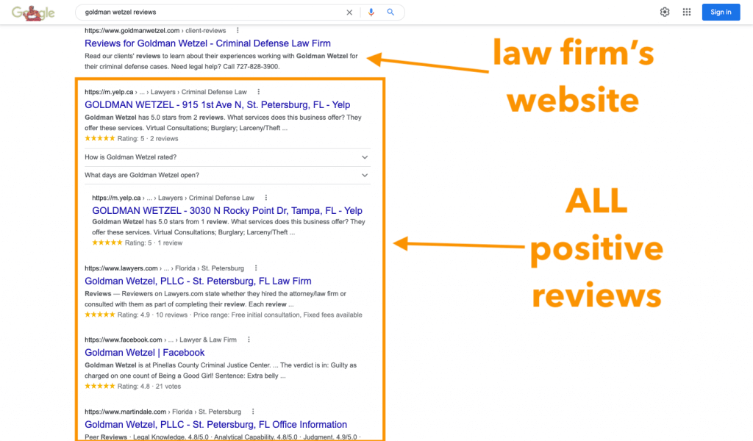Open the settings gear icon

(665, 12)
